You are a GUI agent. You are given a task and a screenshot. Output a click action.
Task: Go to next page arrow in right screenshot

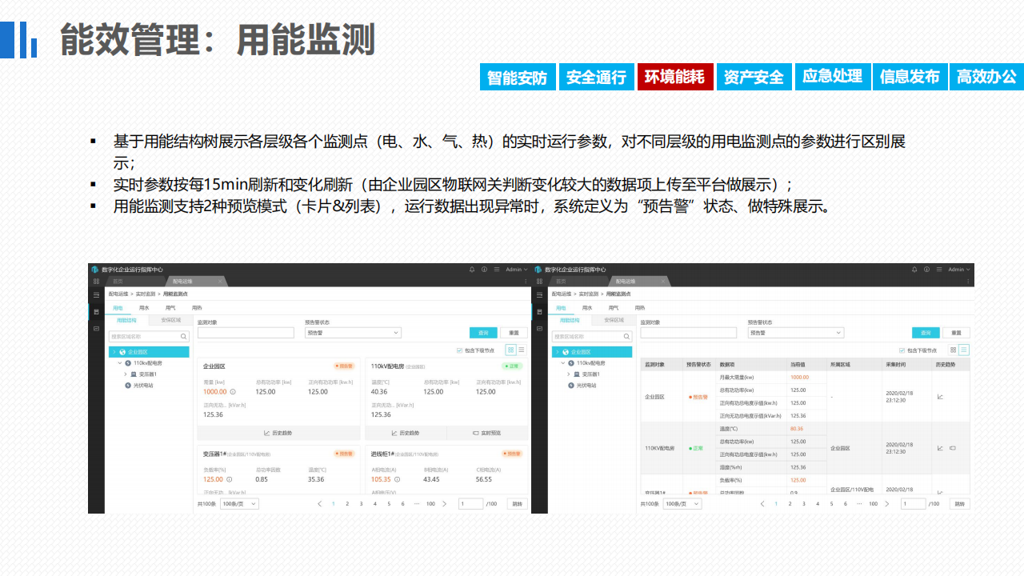click(888, 504)
